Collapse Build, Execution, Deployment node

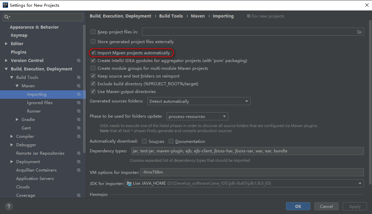pyautogui.click(x=6, y=69)
